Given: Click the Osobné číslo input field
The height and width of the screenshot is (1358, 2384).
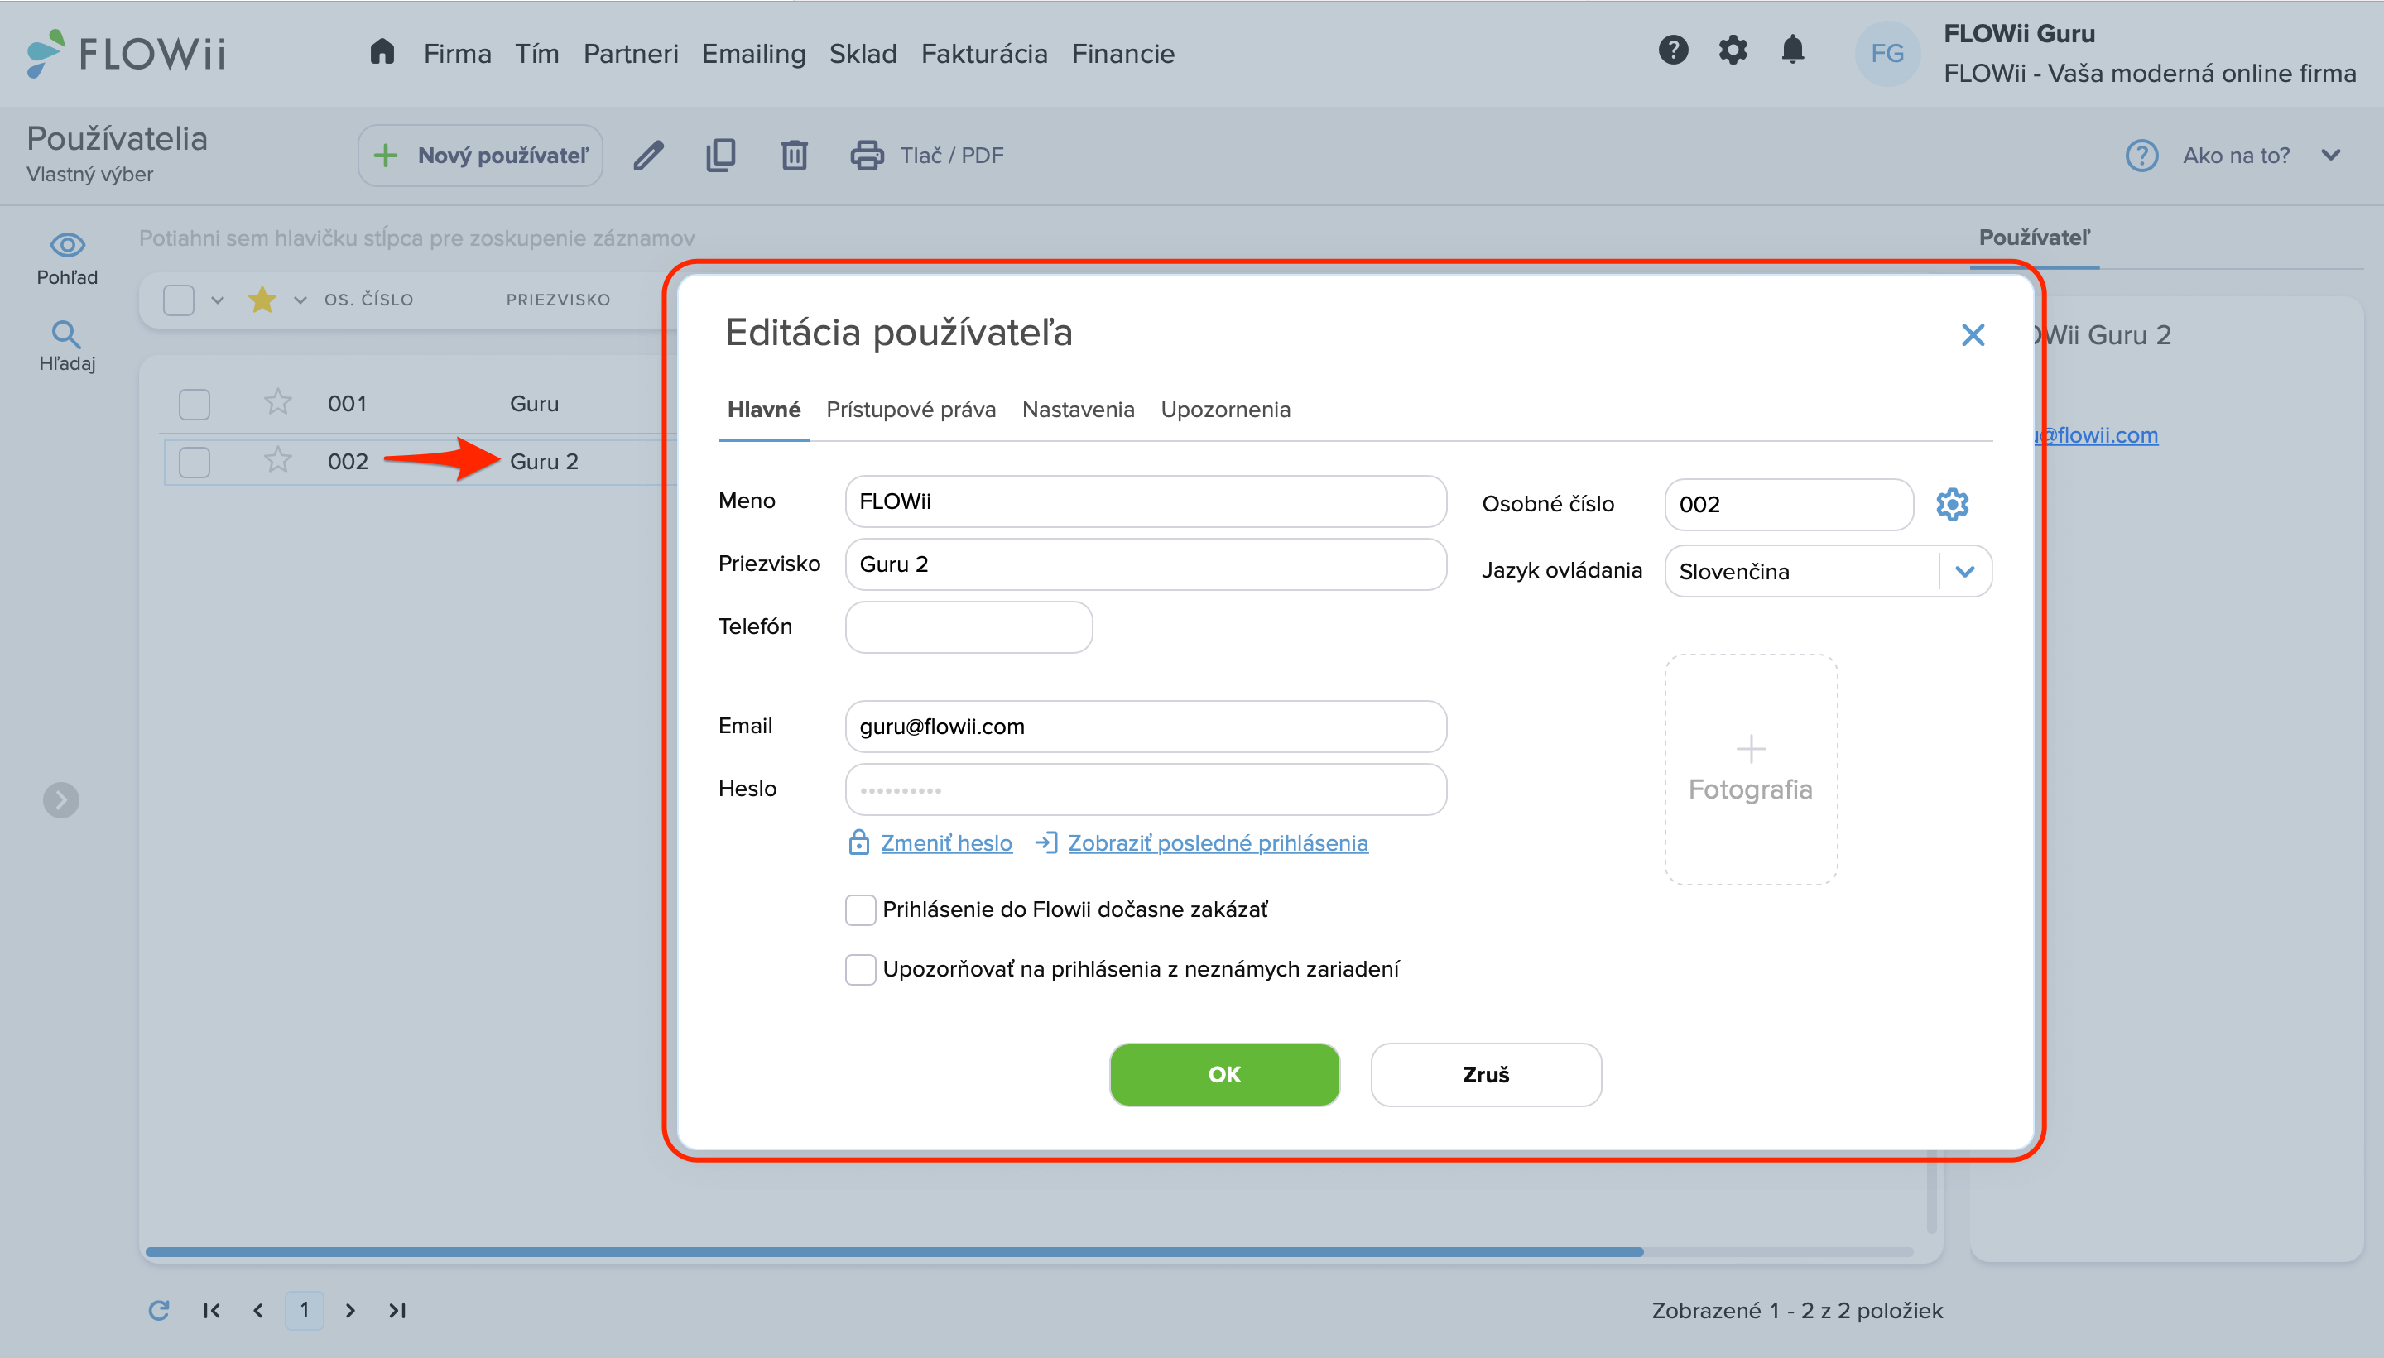Looking at the screenshot, I should pyautogui.click(x=1789, y=505).
